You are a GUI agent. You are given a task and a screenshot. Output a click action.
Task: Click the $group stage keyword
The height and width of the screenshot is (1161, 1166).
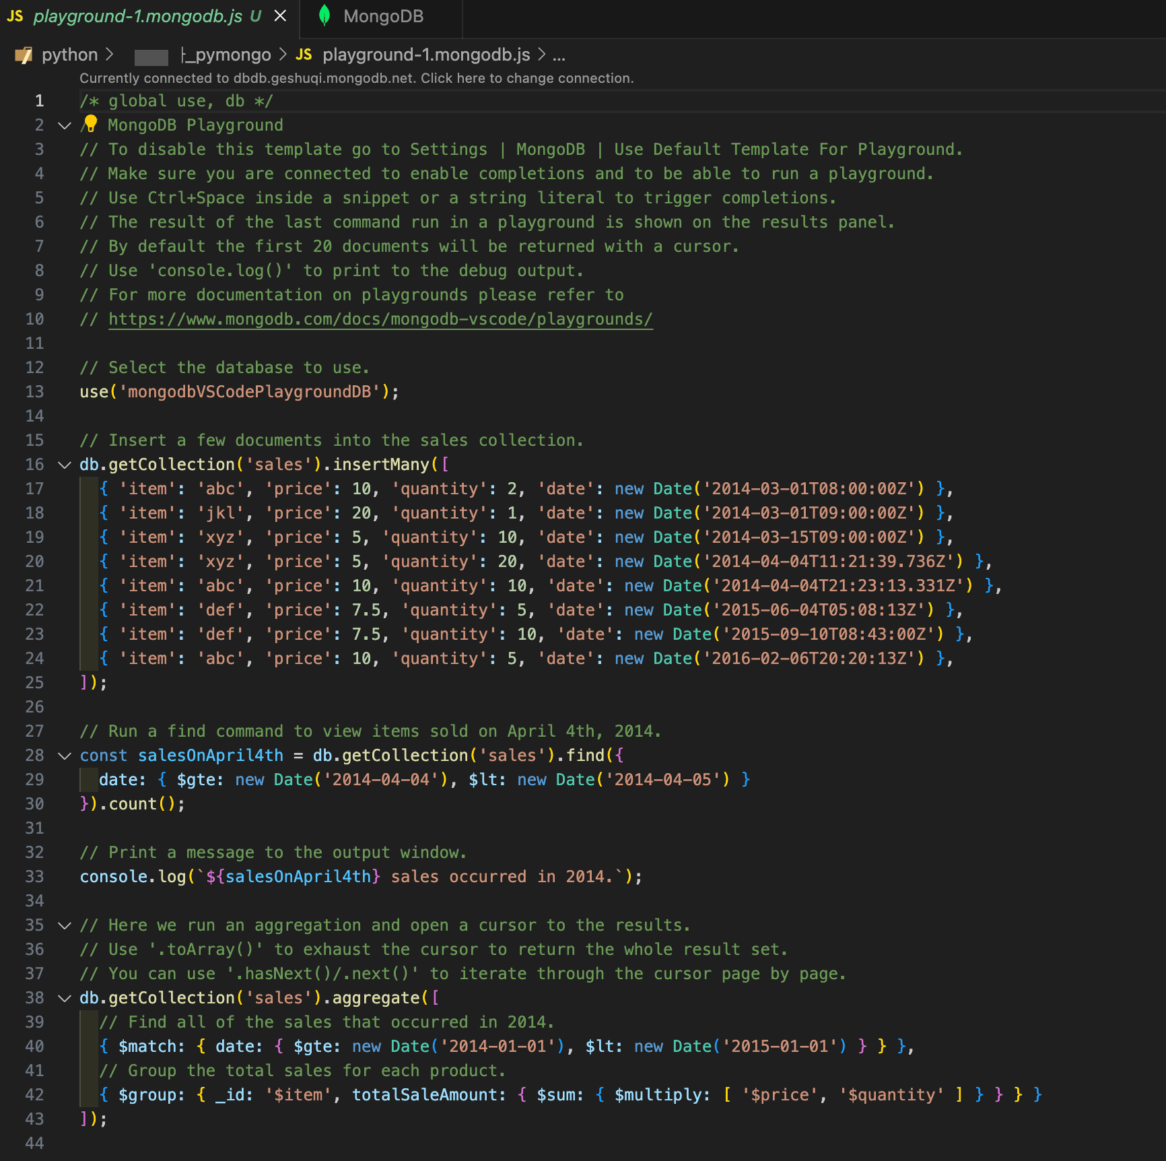click(147, 1095)
